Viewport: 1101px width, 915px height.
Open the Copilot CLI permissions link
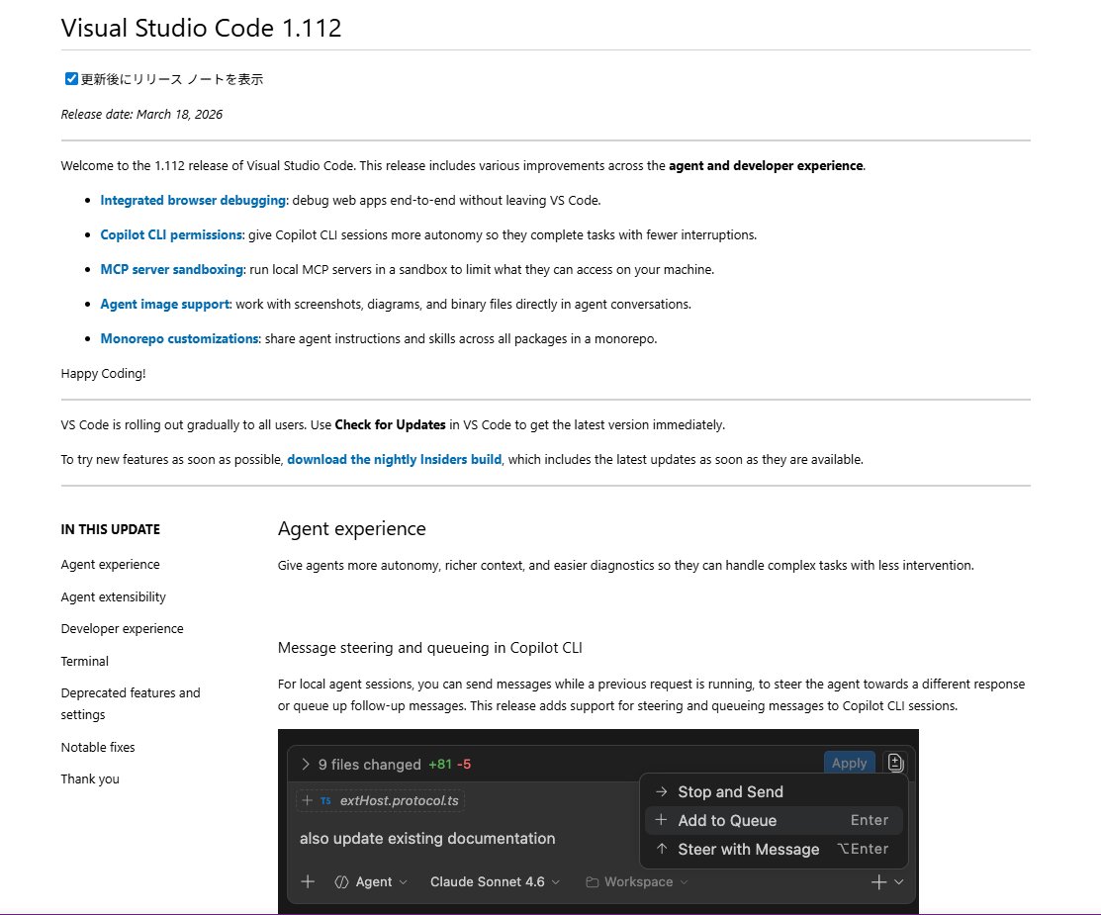(171, 234)
